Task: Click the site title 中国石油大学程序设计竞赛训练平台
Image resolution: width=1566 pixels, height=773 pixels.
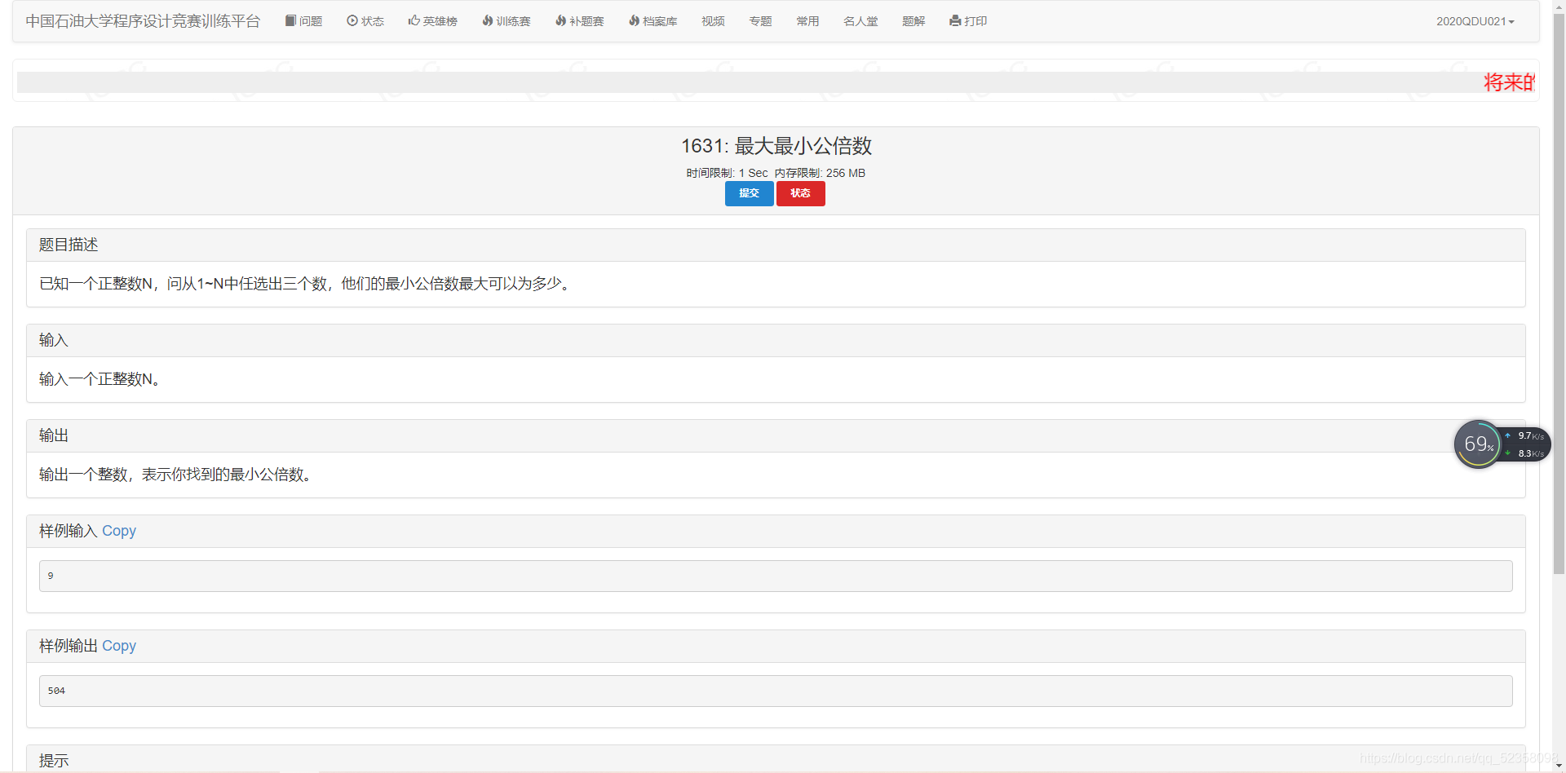Action: pyautogui.click(x=143, y=21)
